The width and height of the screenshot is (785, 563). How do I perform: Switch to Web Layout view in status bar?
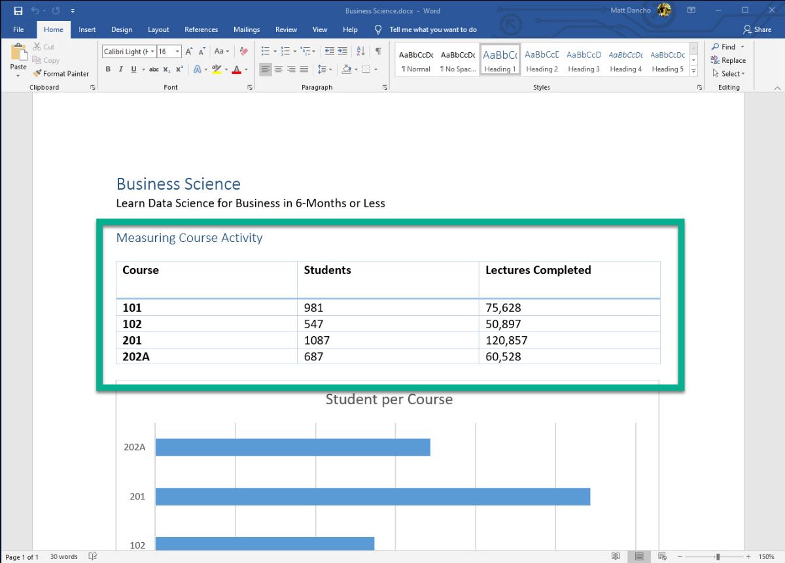[x=662, y=556]
